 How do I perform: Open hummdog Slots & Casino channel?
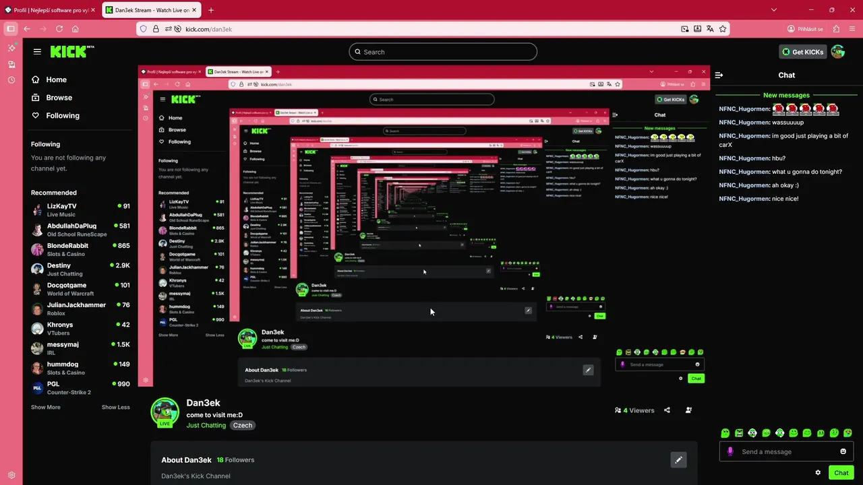point(80,368)
